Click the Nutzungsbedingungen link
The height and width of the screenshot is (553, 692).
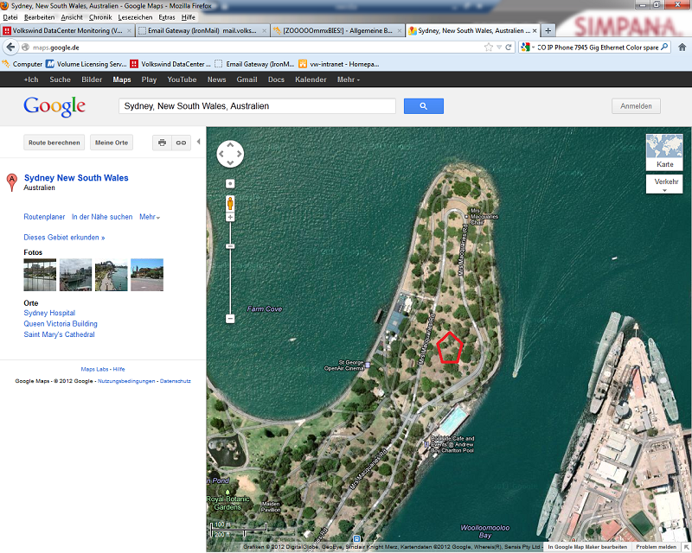click(126, 381)
